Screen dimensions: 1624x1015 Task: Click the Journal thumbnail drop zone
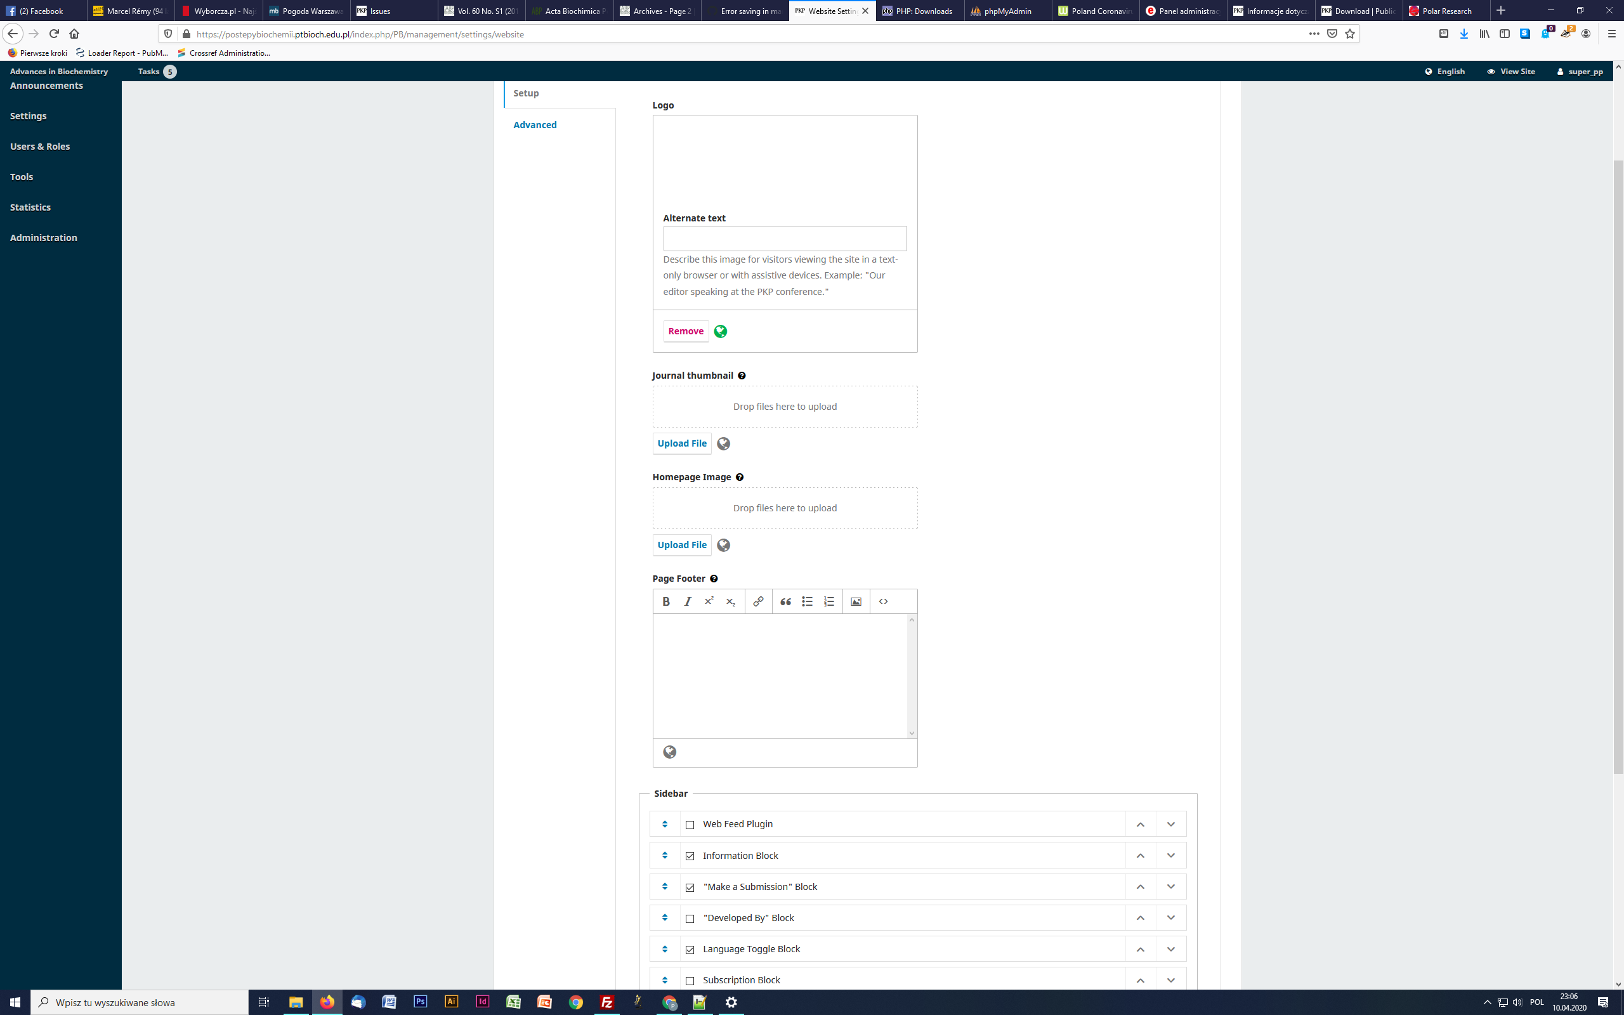785,407
